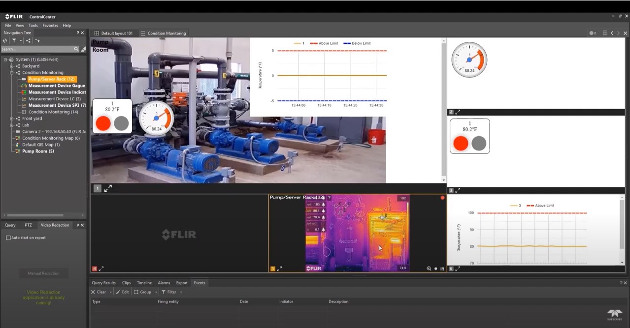The width and height of the screenshot is (630, 328).
Task: Open the File menu
Action: [x=8, y=26]
